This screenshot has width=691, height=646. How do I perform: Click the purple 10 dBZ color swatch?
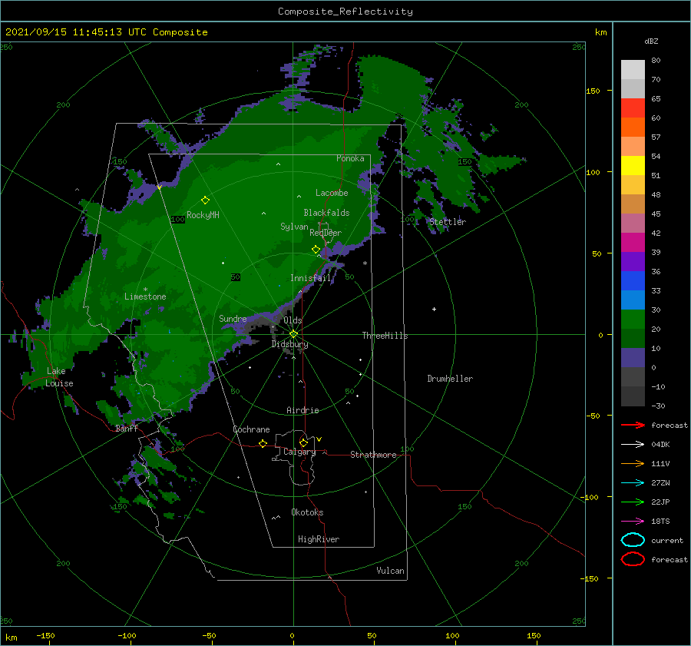tap(633, 358)
